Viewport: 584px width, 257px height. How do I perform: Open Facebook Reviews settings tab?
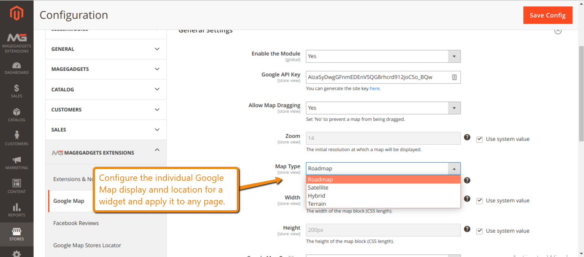click(76, 223)
